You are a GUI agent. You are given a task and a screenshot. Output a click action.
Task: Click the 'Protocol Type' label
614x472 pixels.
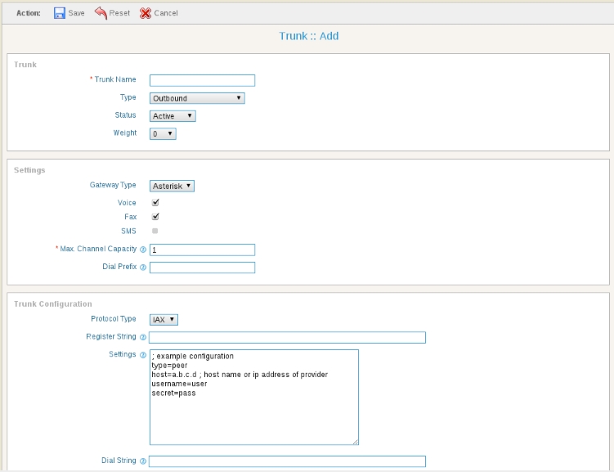[114, 319]
